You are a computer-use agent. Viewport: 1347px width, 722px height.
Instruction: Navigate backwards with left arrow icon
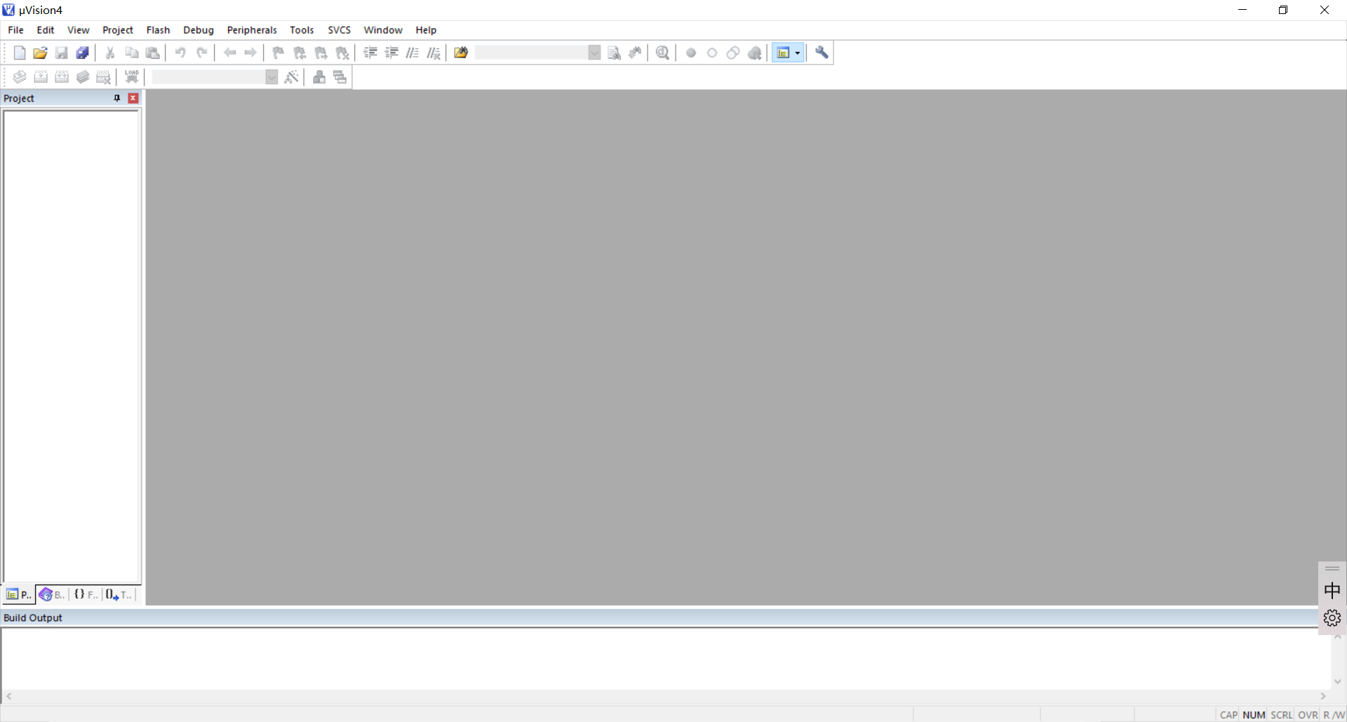(x=229, y=53)
